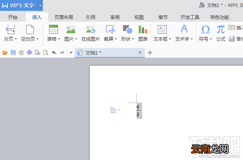243x160 pixels.
Task: Click the WPS 文字 menu button
Action: (19, 5)
